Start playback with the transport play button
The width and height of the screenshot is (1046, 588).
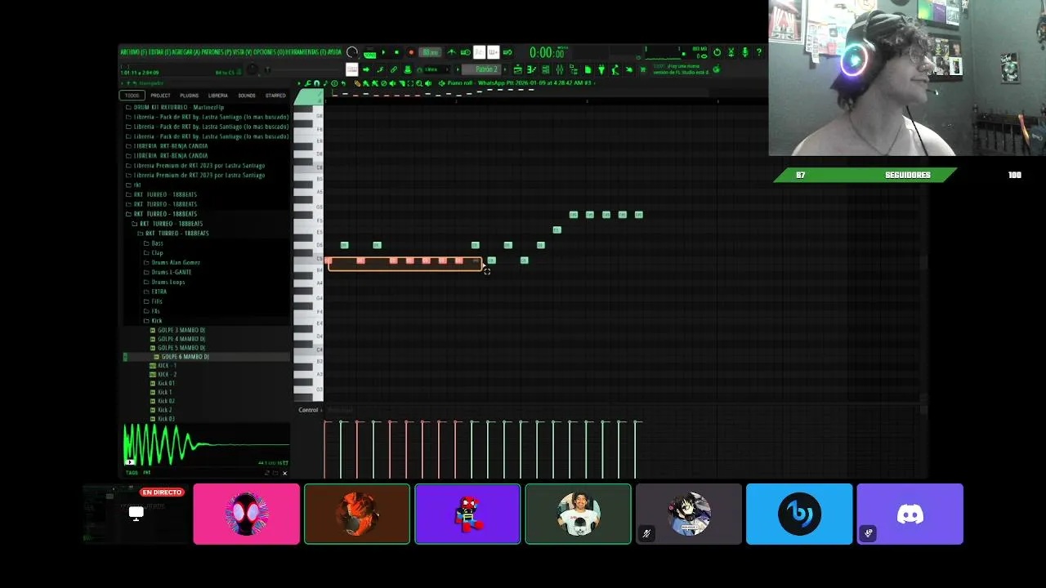pyautogui.click(x=384, y=52)
